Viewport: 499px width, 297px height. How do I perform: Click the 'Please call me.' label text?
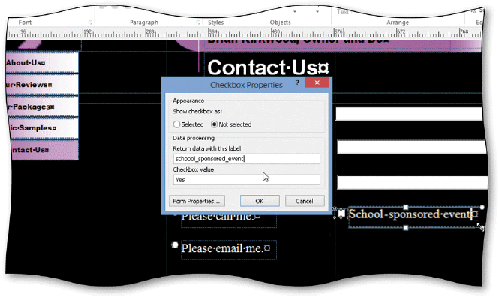tap(221, 217)
